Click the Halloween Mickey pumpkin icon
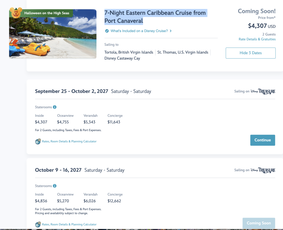Image resolution: width=283 pixels, height=230 pixels. 16,13
